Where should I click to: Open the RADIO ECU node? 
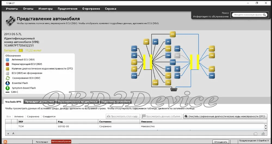(x=173, y=62)
